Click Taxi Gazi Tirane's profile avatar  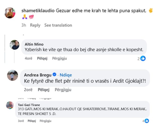click(10, 105)
